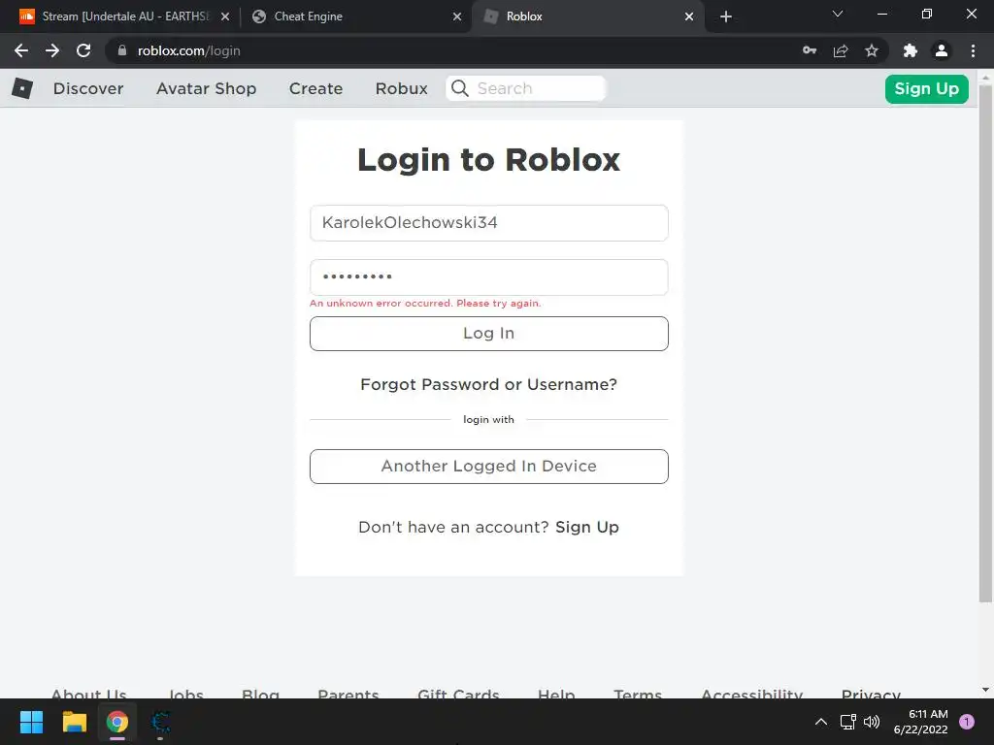The image size is (994, 745).
Task: Click the network tray icon
Action: point(847,722)
